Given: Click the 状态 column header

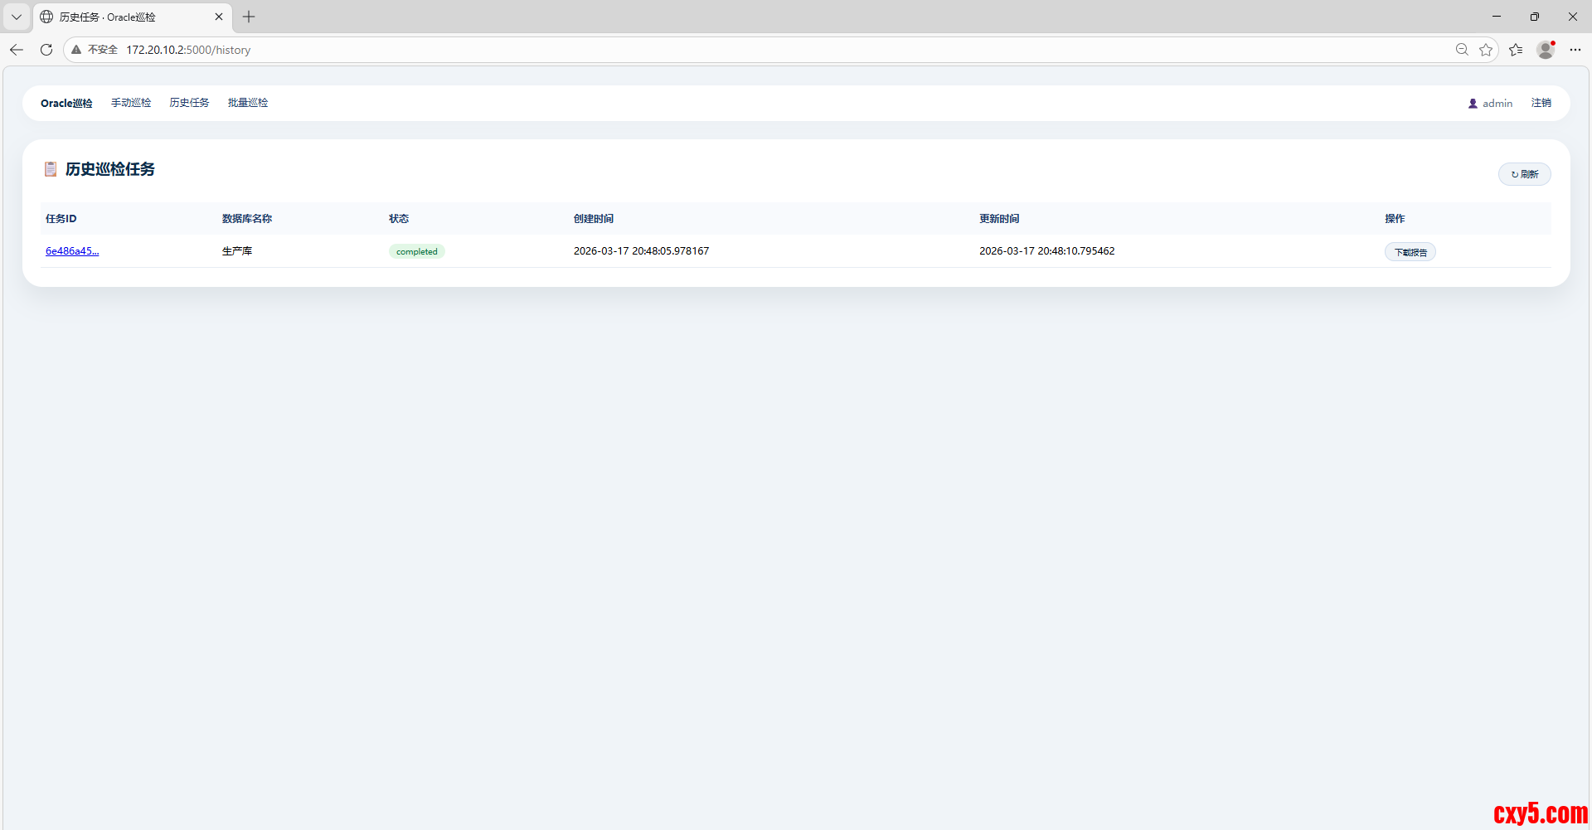Looking at the screenshot, I should (x=399, y=219).
